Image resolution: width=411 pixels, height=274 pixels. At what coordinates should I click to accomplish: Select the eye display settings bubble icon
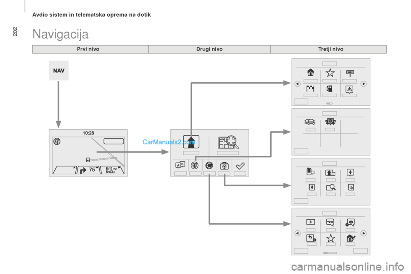point(350,222)
